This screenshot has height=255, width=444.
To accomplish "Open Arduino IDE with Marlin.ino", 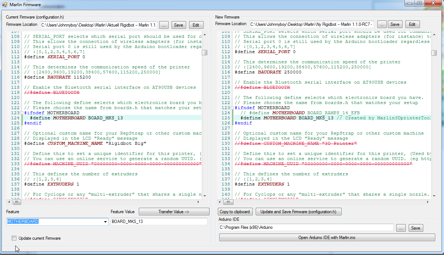I will pyautogui.click(x=327, y=238).
